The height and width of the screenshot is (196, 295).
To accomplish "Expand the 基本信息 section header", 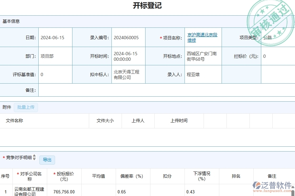I will [x=10, y=21].
